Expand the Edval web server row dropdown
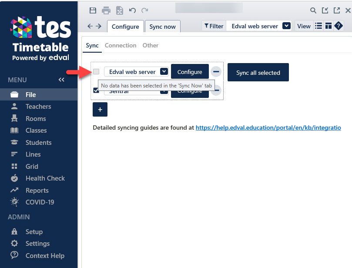 tap(164, 72)
